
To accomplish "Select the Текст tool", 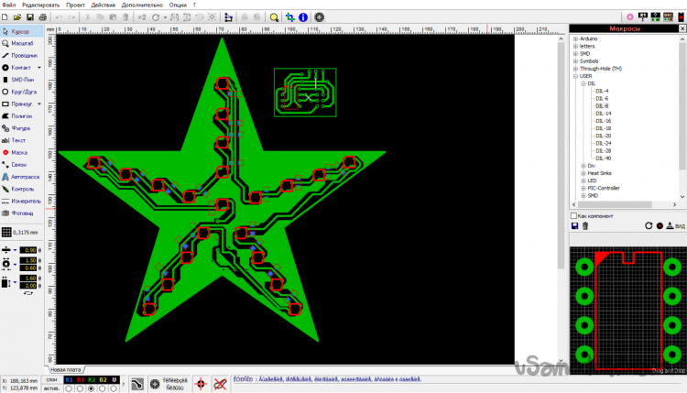I will (x=18, y=140).
